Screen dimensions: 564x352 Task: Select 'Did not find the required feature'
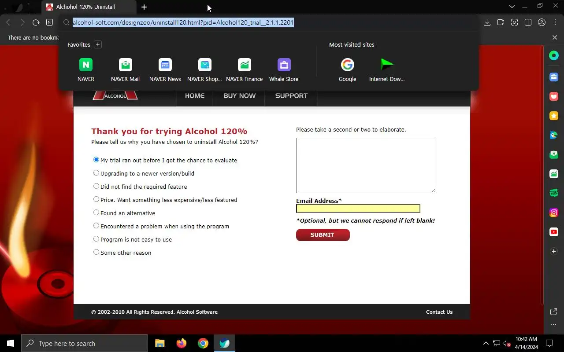pyautogui.click(x=96, y=186)
